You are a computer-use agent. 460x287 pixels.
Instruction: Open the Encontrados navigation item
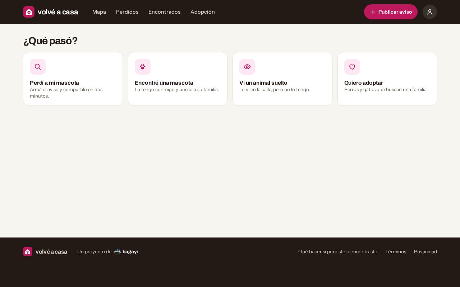(x=164, y=12)
